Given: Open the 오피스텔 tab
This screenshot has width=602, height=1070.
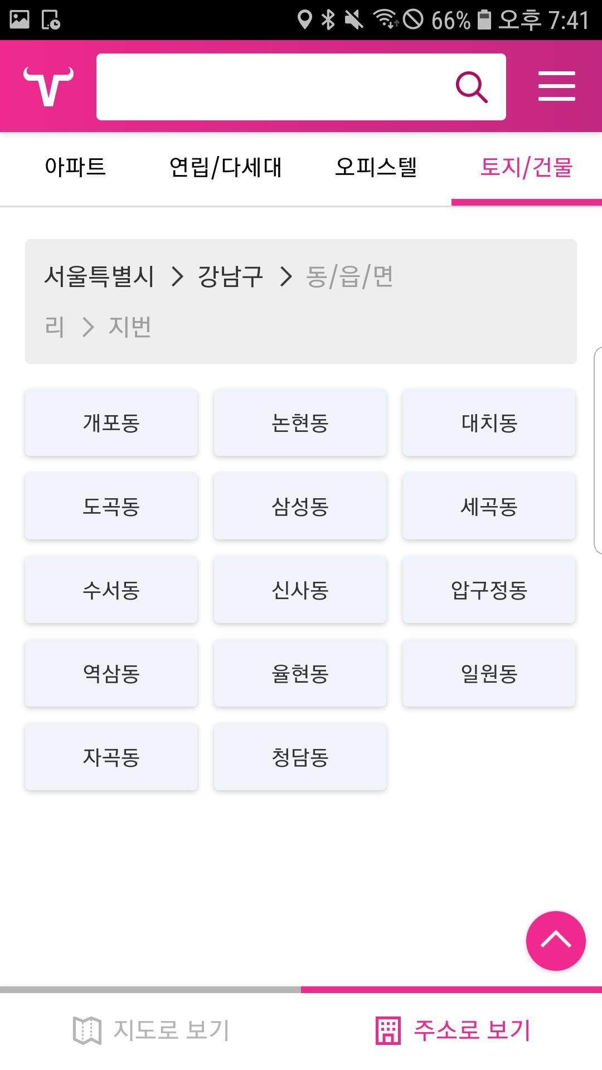Looking at the screenshot, I should click(x=376, y=167).
